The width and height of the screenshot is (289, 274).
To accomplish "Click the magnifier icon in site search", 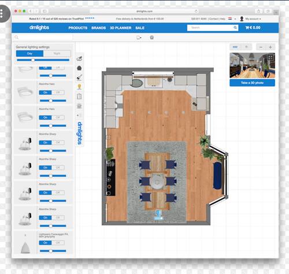I will [235, 28].
